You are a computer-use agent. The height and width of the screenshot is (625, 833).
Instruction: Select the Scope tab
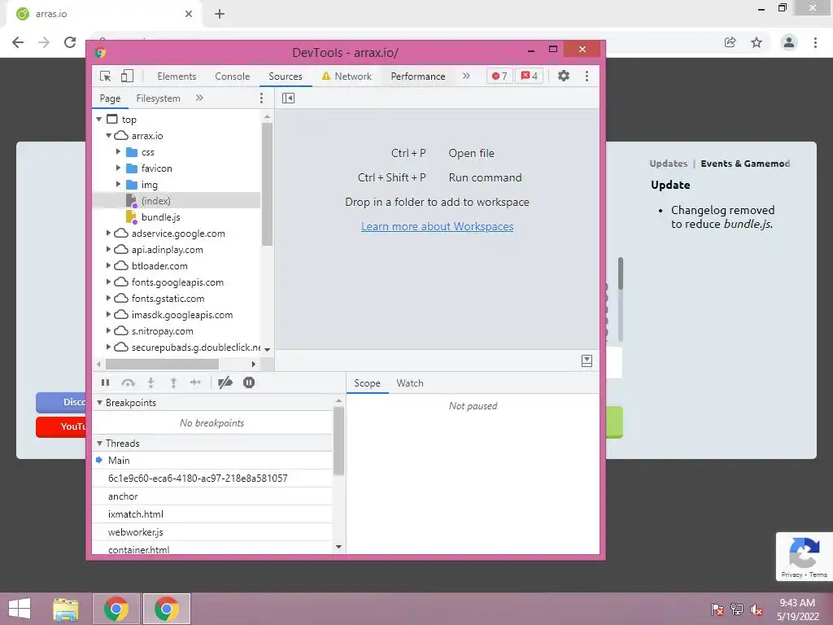(x=367, y=383)
